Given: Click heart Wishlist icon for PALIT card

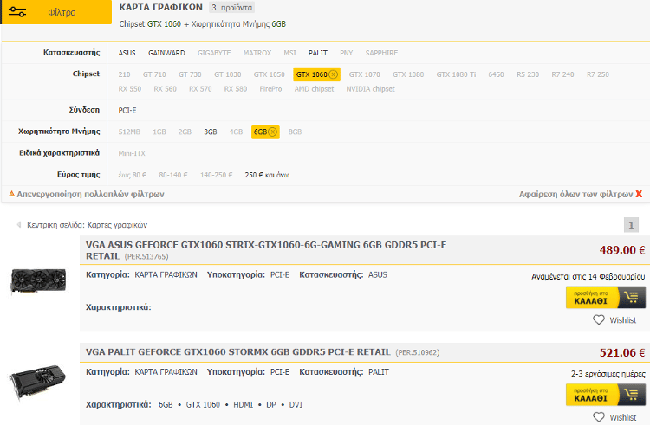Looking at the screenshot, I should point(599,417).
